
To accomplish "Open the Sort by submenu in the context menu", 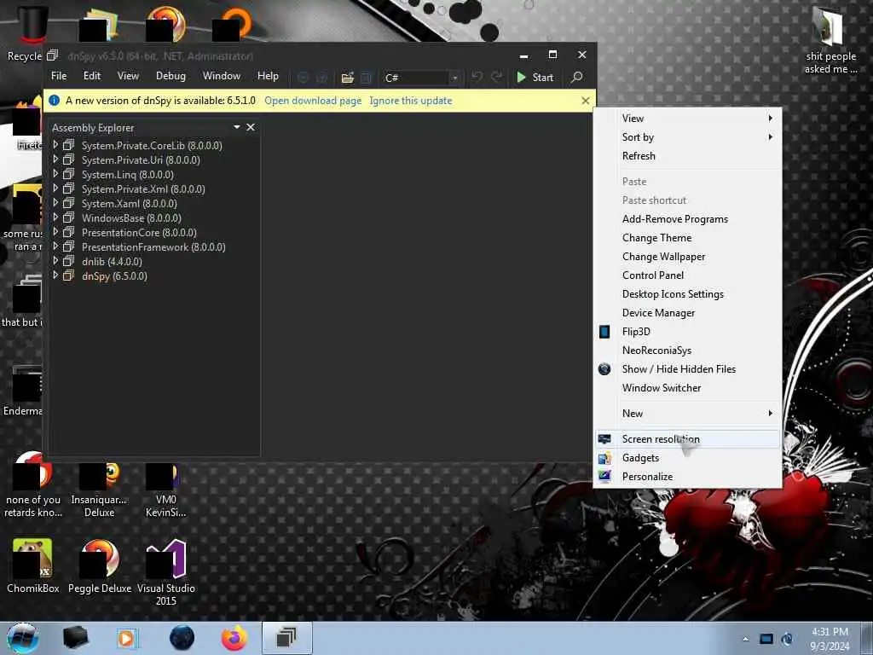I will 688,137.
